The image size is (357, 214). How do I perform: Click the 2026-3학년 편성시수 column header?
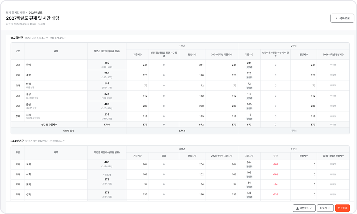click(x=333, y=156)
